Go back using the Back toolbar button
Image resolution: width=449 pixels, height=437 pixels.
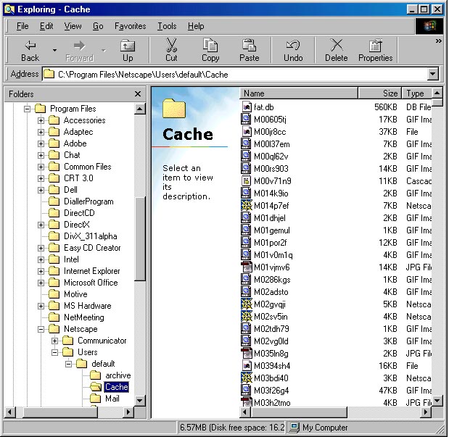point(30,51)
